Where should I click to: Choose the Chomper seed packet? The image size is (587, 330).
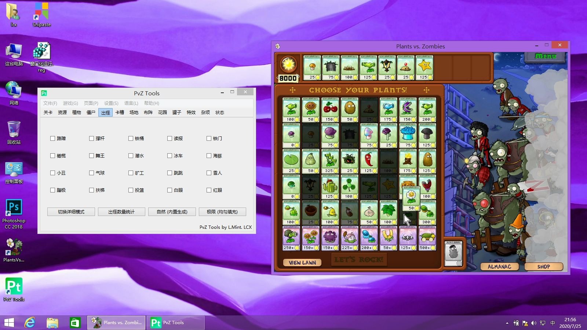pos(408,110)
